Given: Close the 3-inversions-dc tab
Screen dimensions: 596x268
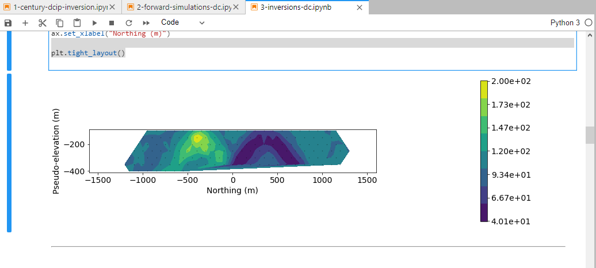Looking at the screenshot, I should tap(359, 7).
